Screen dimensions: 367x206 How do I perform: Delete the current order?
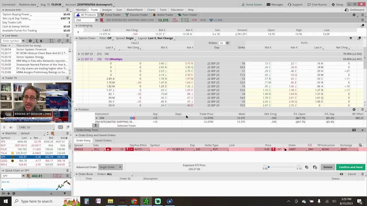[x=328, y=167]
